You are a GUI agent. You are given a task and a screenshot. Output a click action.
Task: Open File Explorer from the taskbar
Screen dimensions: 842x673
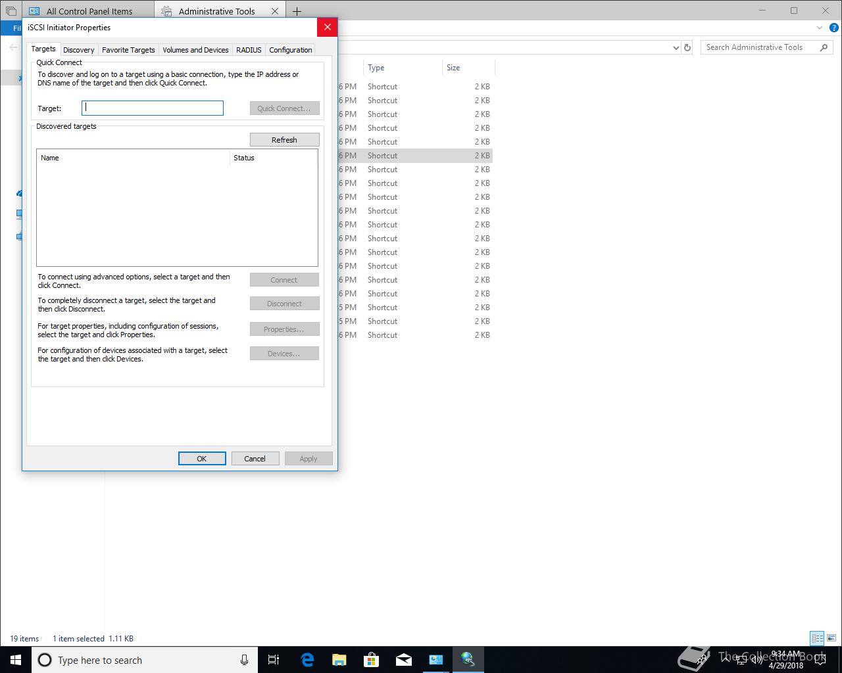[339, 660]
